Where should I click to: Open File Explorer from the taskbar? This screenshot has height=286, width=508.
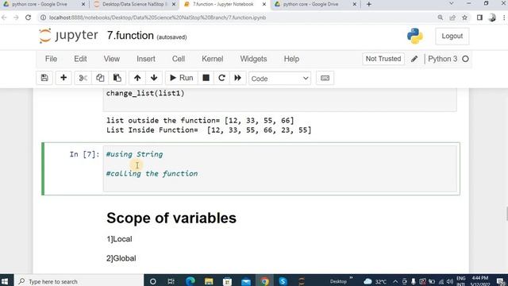(x=209, y=281)
